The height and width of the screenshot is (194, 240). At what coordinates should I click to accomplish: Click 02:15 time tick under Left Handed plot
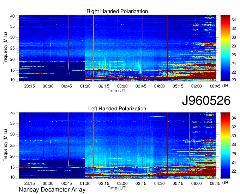[x=104, y=183]
